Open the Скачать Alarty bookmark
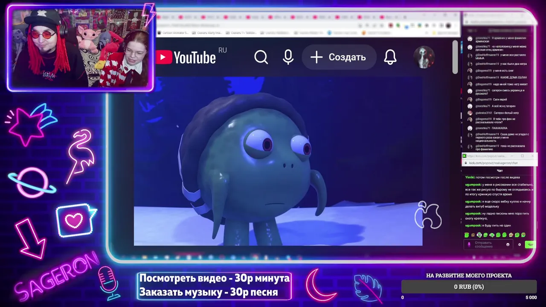 click(207, 33)
